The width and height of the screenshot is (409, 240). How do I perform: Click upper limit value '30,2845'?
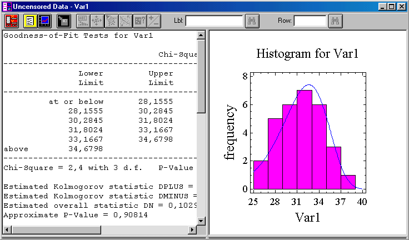(156, 111)
